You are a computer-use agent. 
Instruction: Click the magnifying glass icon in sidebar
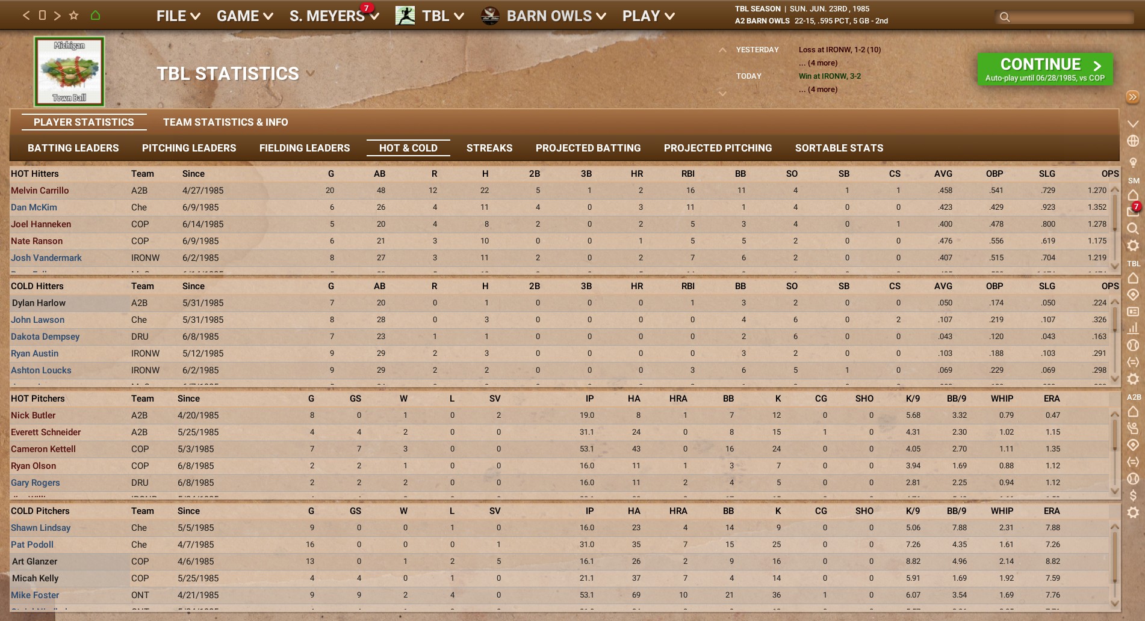click(1132, 228)
